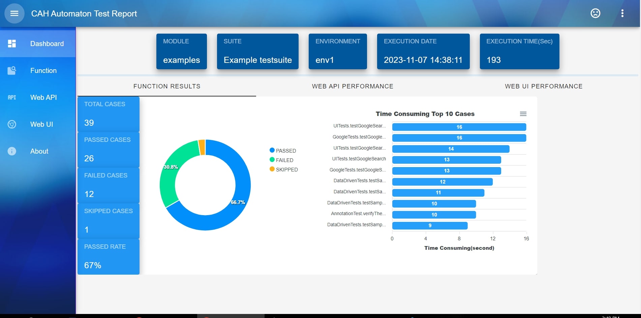This screenshot has width=641, height=318.
Task: Click the Function link in the sidebar
Action: click(x=43, y=71)
